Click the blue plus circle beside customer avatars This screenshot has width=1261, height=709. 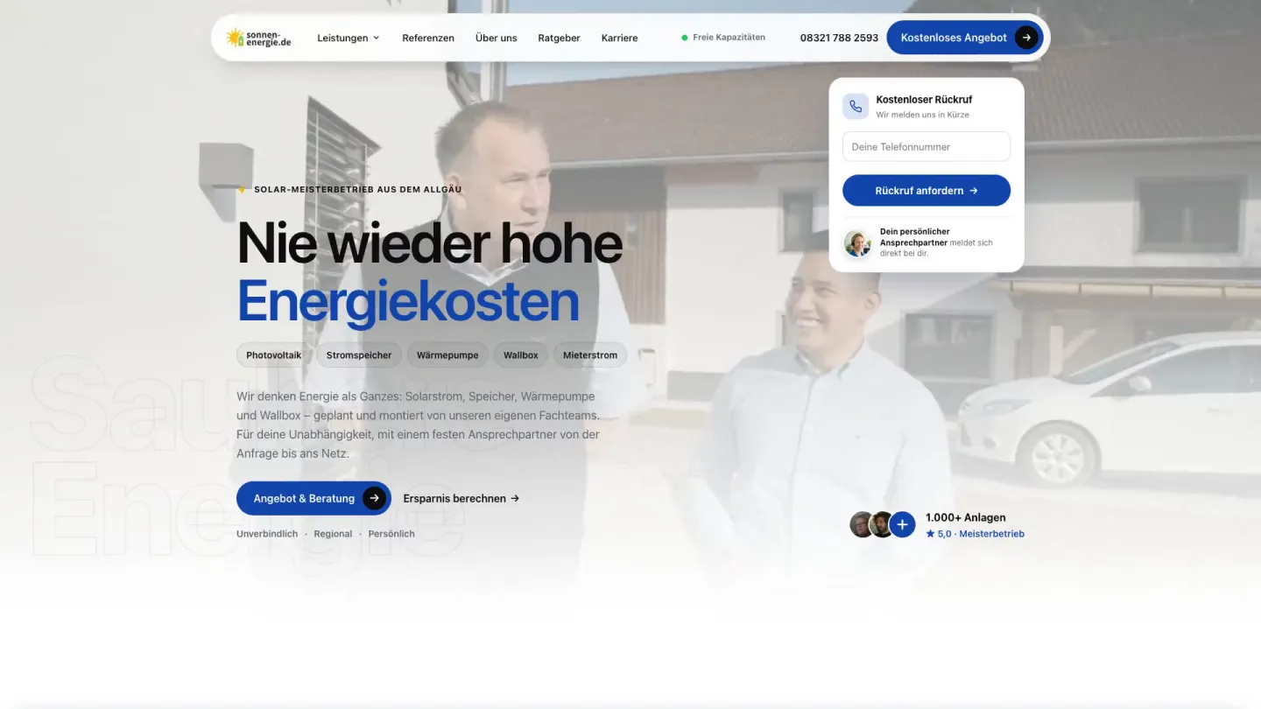pos(902,524)
